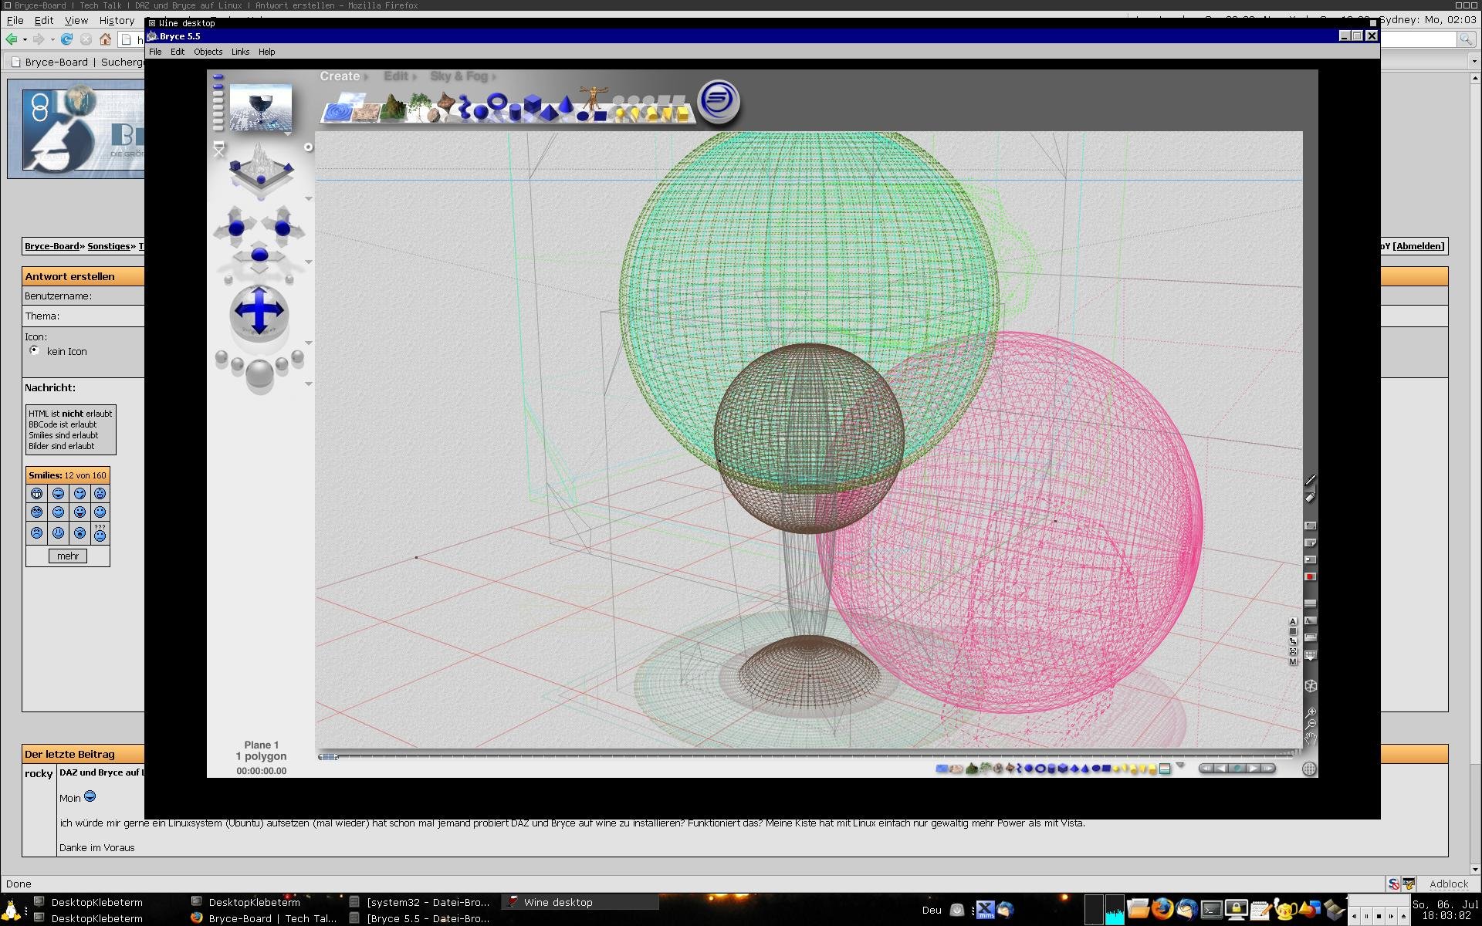
Task: Click the 'mehr' smilies button
Action: (x=68, y=556)
